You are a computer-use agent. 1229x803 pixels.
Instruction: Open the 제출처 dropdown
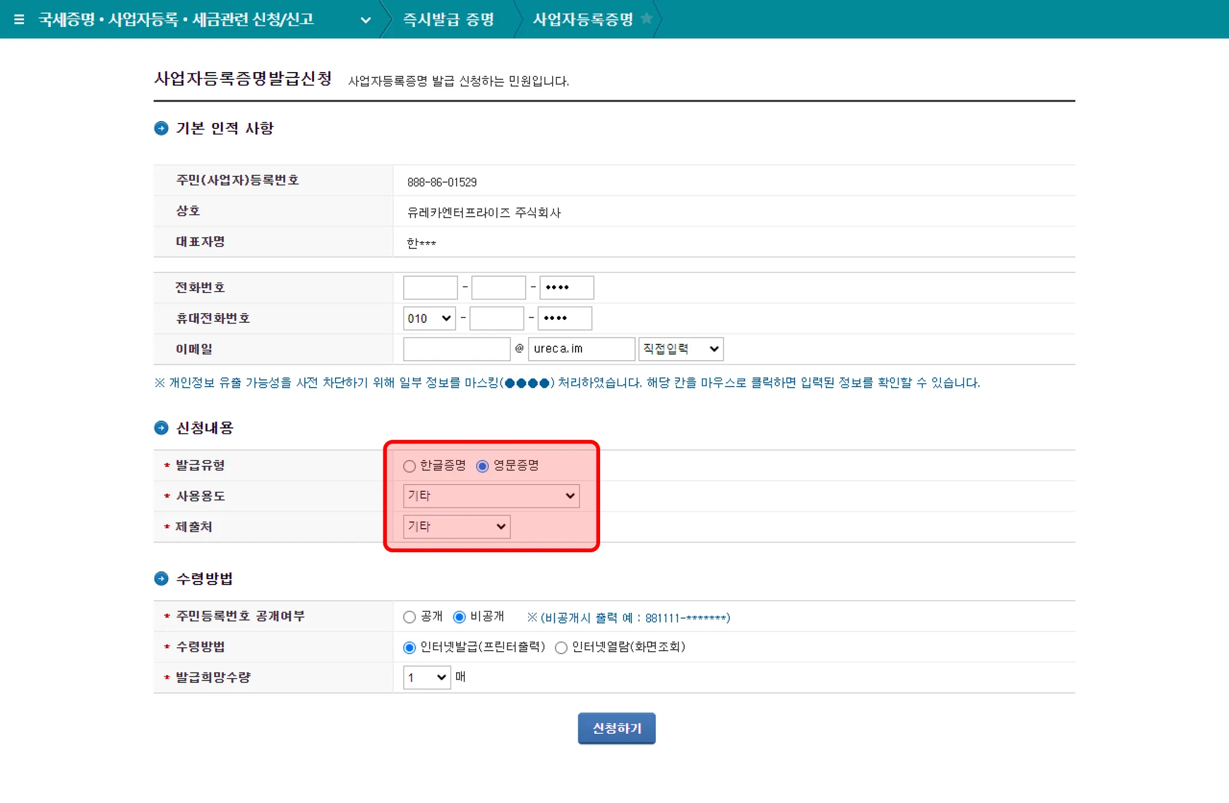pos(456,526)
